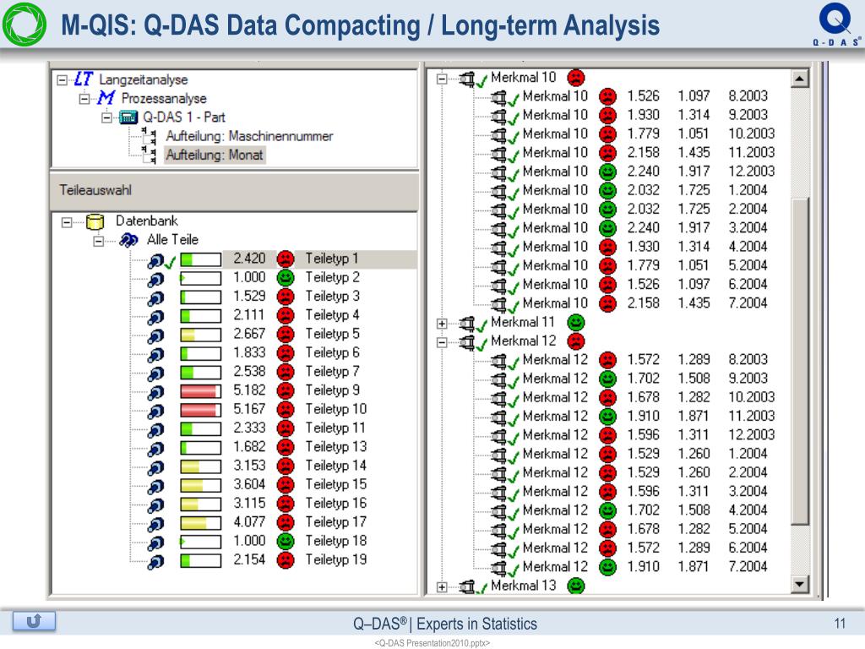Click the yellow progress bar for Teiletyp 17
865x649 pixels.
201,523
